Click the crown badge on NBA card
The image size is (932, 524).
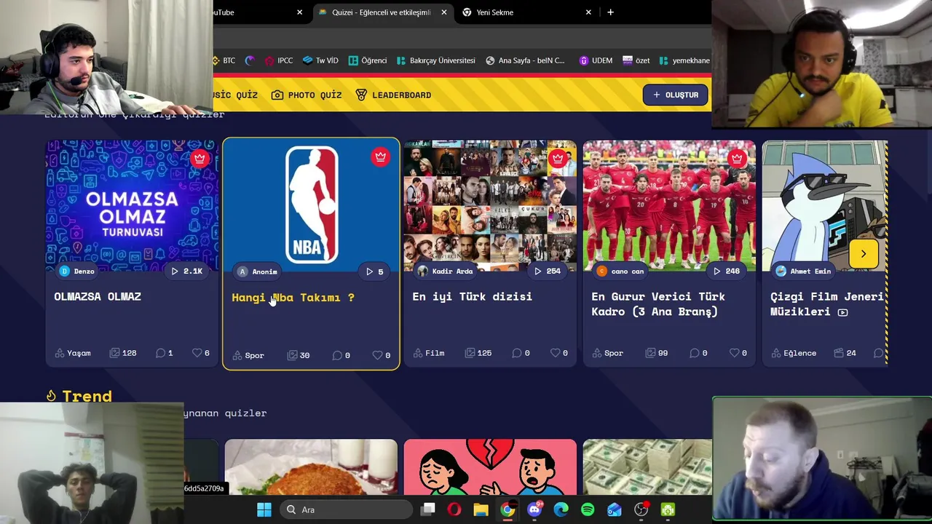[380, 156]
